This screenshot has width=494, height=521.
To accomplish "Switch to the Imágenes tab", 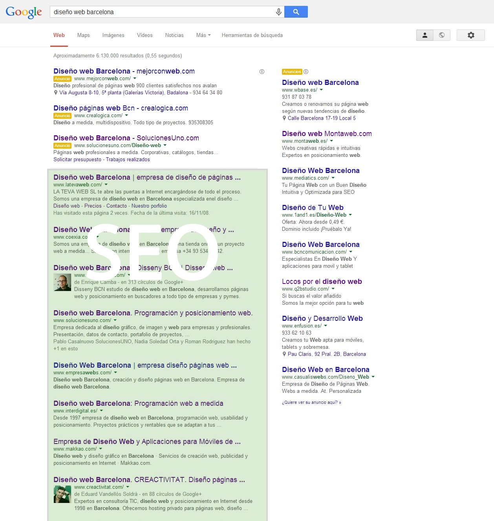I will click(113, 35).
